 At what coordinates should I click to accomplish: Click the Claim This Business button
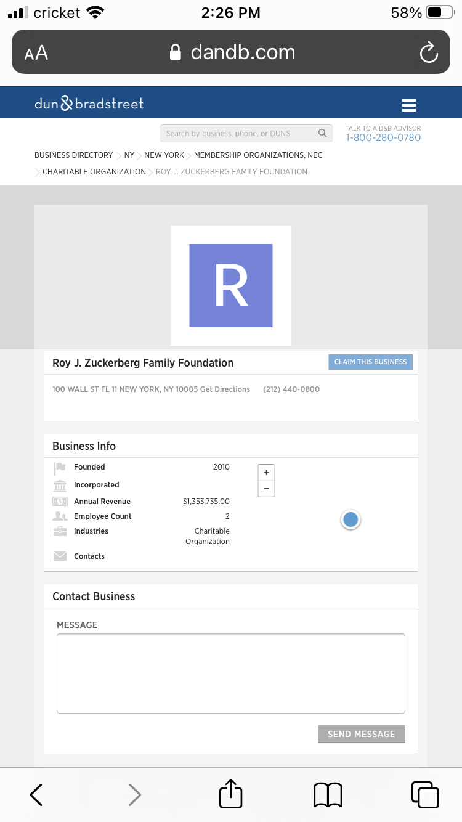[370, 362]
